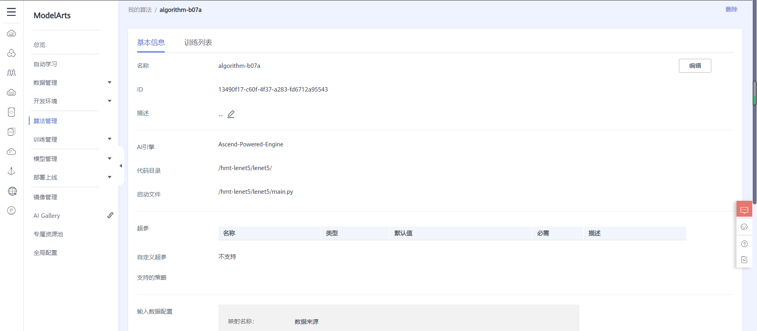Open AI Gallery in the sidebar
Viewport: 757px width, 331px height.
pos(47,216)
